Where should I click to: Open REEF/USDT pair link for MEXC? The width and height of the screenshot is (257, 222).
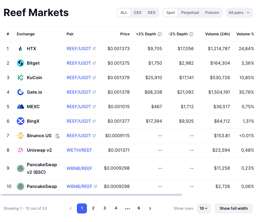tap(79, 107)
